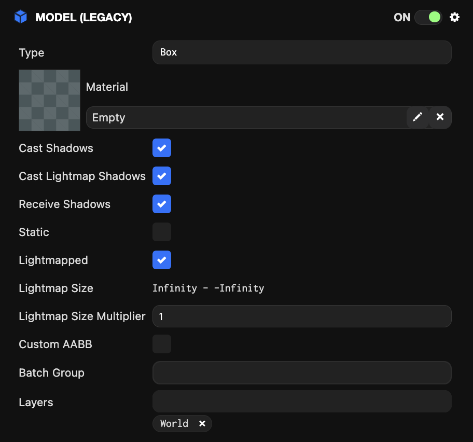Open the Layers selection field
The width and height of the screenshot is (473, 442).
302,401
